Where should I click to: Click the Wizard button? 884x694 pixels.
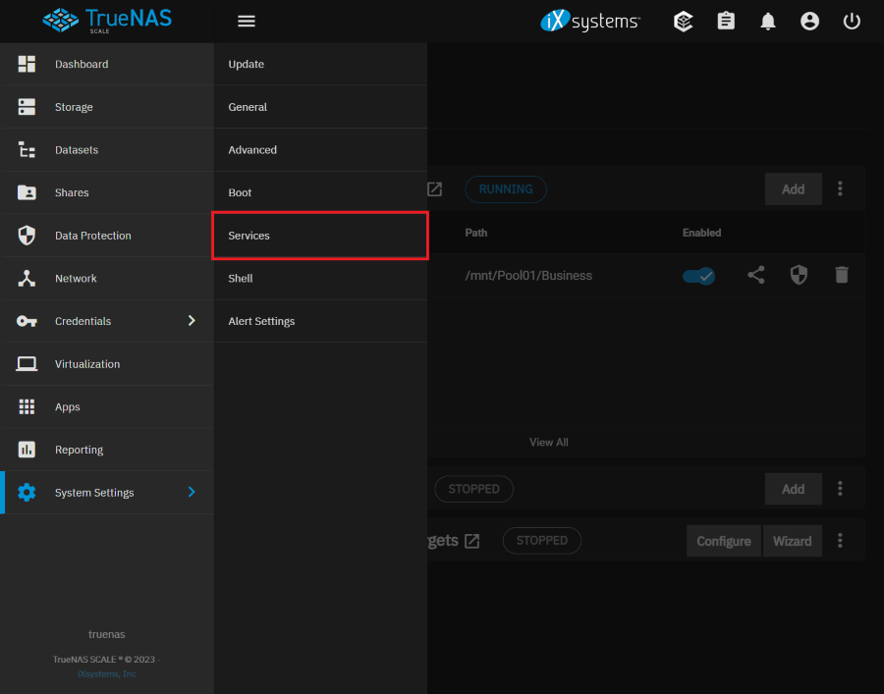792,541
